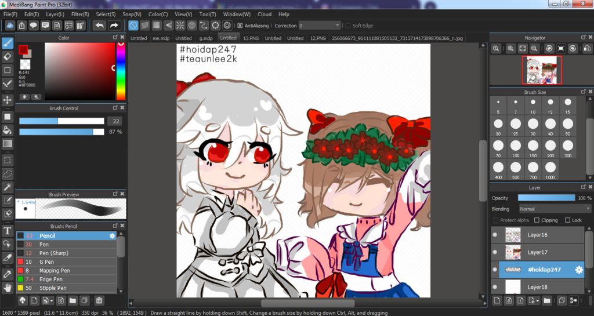Select the Edge Pen brush
This screenshot has width=594, height=316.
tap(66, 279)
